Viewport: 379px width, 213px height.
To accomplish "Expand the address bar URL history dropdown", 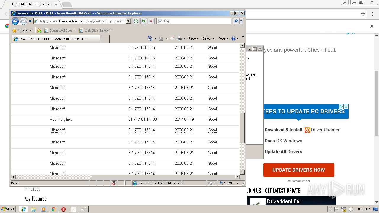I will [x=128, y=21].
